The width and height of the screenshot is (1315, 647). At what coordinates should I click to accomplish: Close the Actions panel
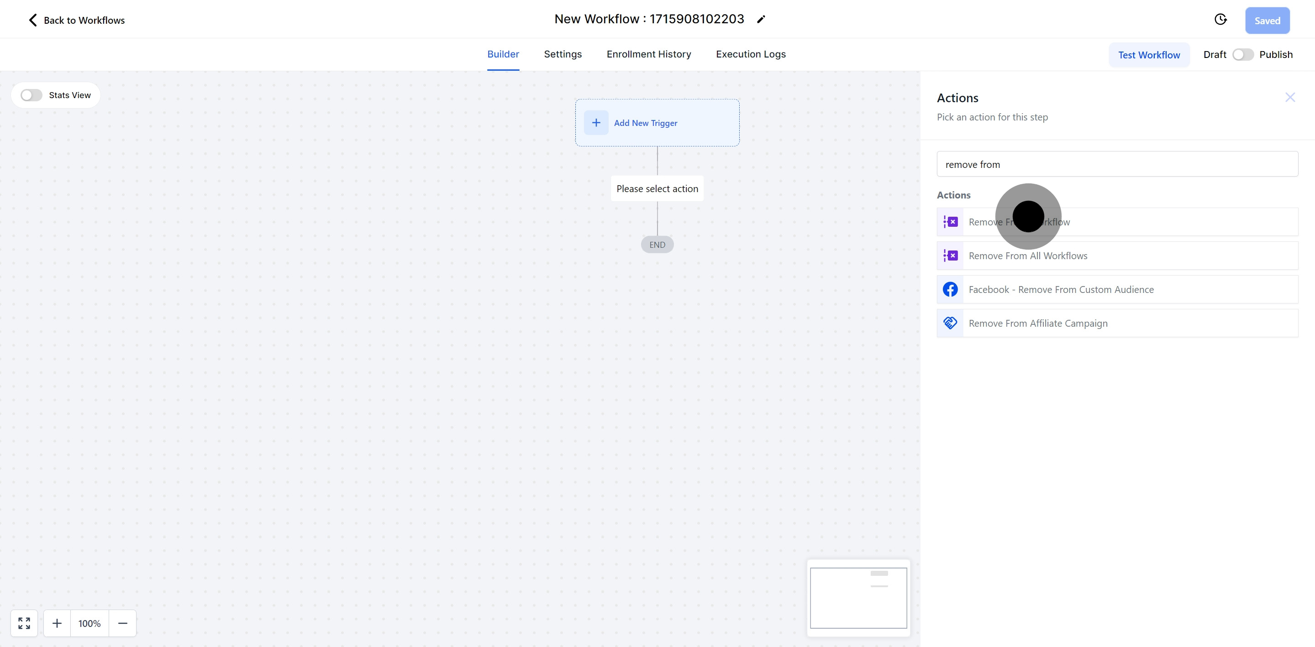coord(1290,98)
